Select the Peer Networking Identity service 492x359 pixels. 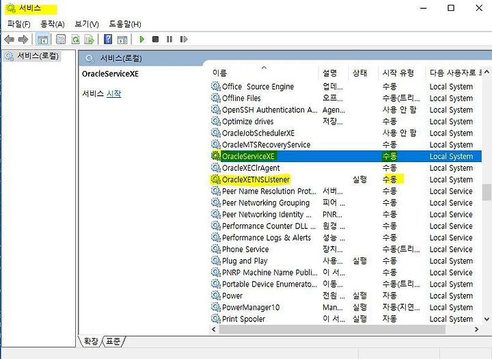pos(346,214)
